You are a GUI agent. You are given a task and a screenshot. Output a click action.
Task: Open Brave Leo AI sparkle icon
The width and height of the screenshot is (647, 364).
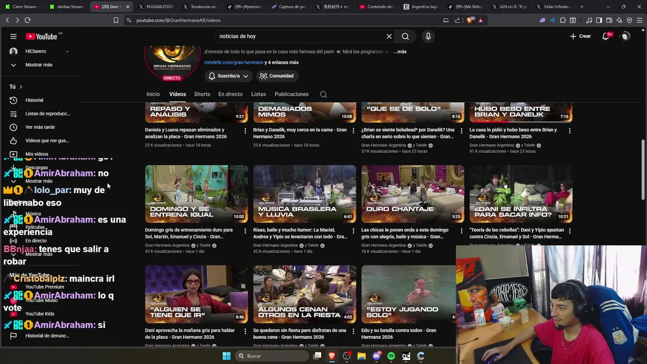(x=619, y=20)
